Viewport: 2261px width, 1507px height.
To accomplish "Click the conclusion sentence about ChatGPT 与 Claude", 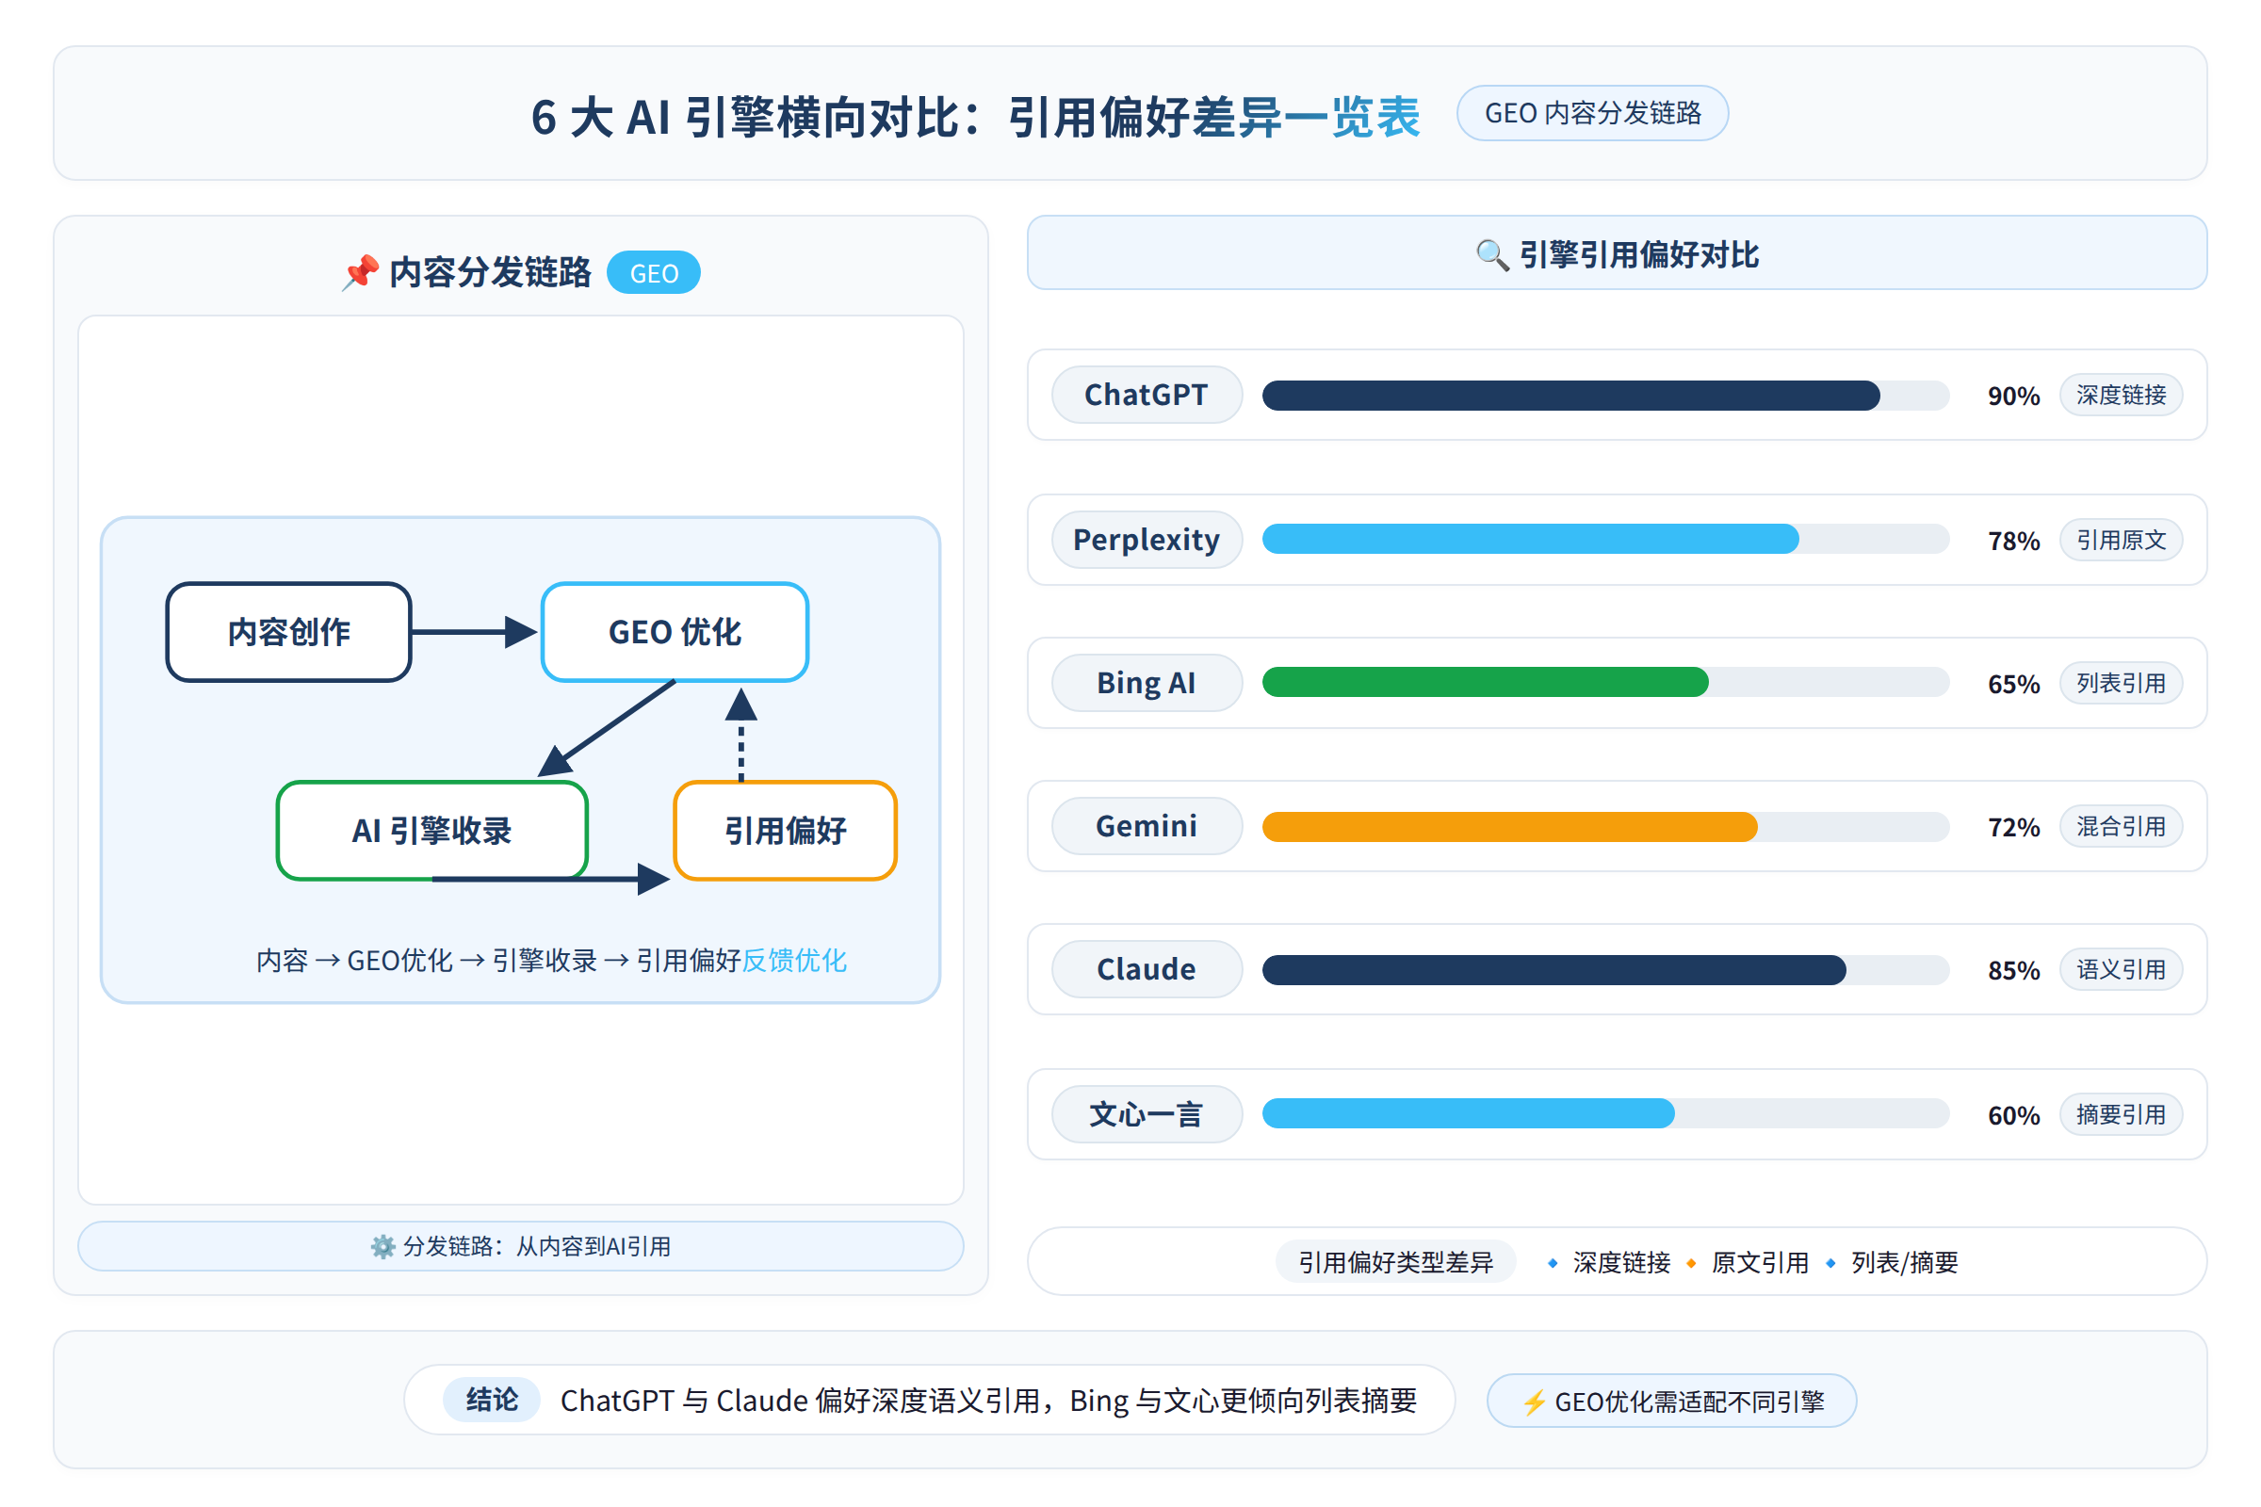I will [x=988, y=1402].
